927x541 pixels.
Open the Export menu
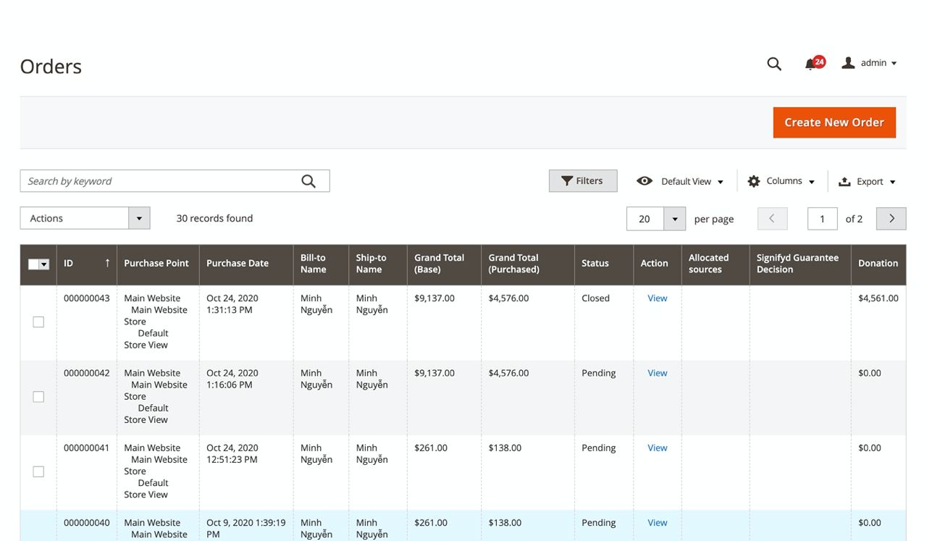pos(867,181)
